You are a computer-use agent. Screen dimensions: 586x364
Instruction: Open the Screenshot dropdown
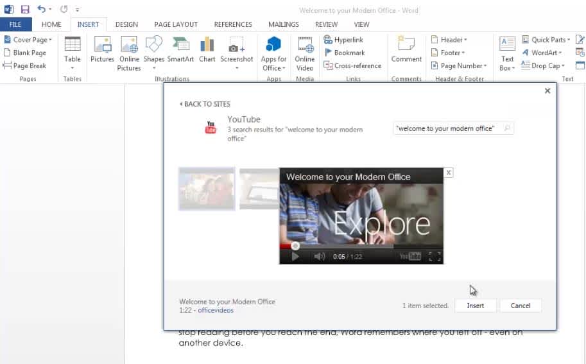pos(237,53)
